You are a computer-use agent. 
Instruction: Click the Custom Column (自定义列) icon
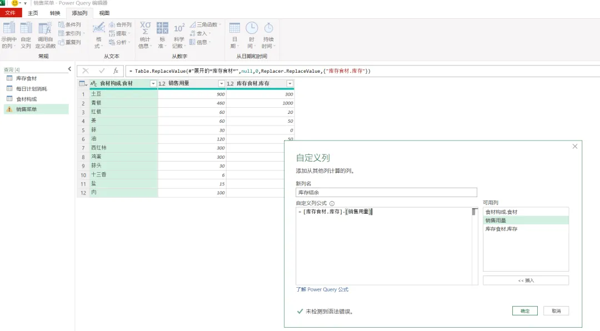[x=26, y=28]
